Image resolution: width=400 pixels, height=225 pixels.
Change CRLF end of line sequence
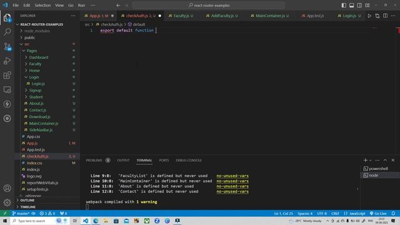pyautogui.click(x=335, y=213)
